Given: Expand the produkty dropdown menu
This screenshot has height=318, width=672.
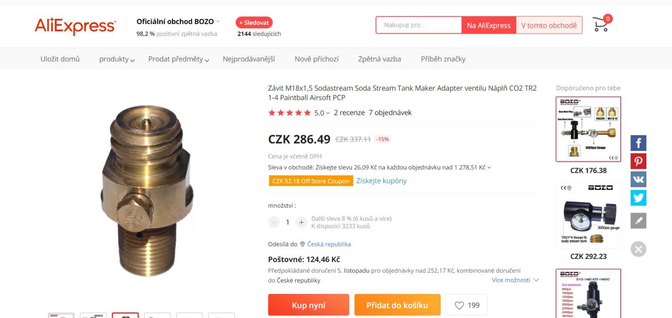Looking at the screenshot, I should [117, 59].
